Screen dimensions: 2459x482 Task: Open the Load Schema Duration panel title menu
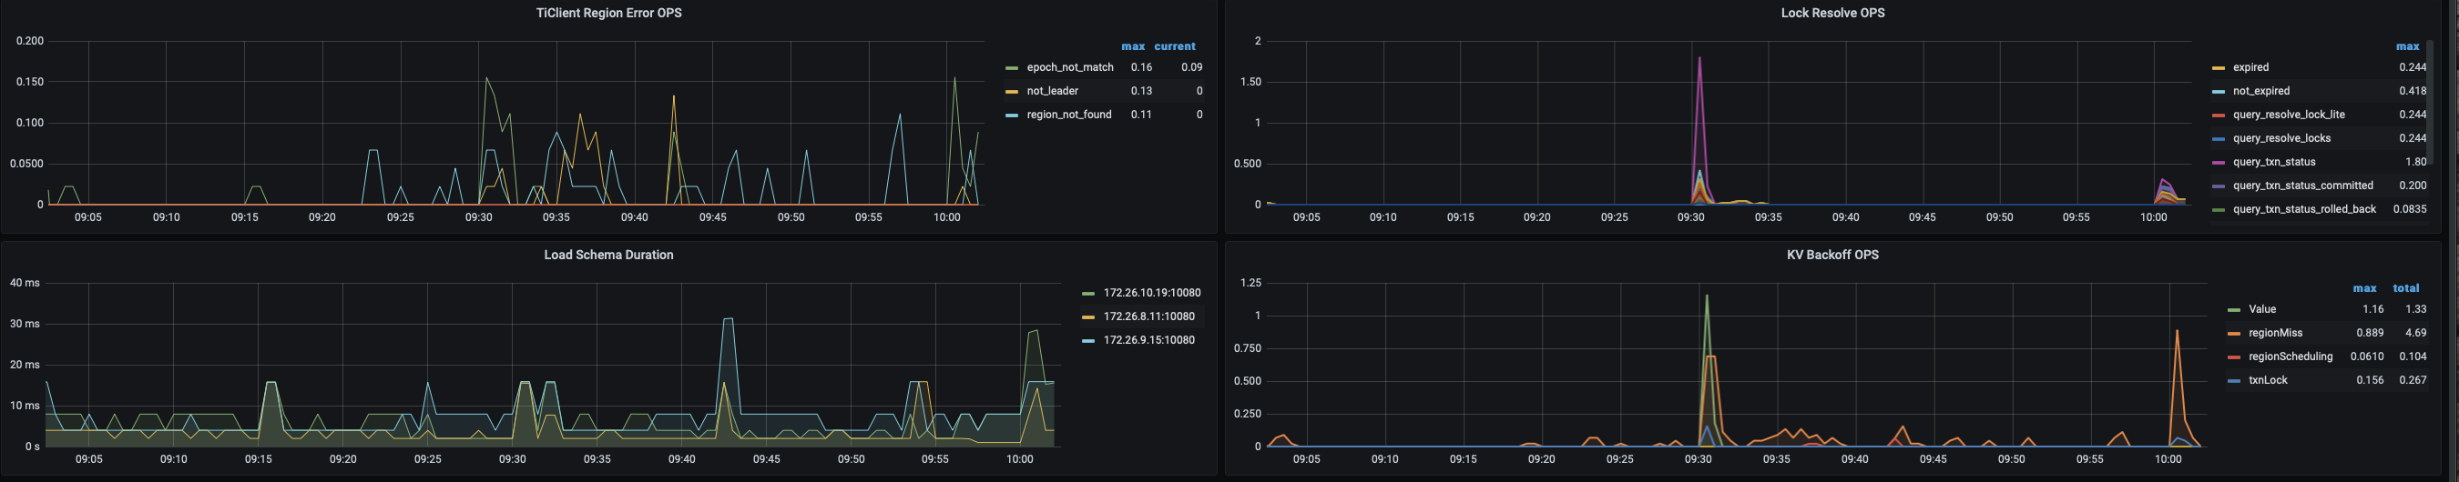[608, 256]
